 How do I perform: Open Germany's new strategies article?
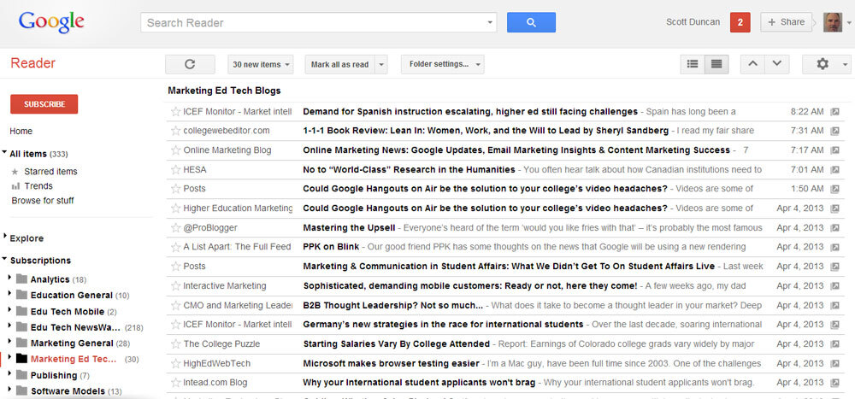pos(443,325)
